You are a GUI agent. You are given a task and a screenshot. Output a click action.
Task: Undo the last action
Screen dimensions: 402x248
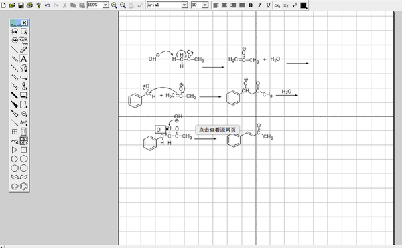click(x=47, y=5)
